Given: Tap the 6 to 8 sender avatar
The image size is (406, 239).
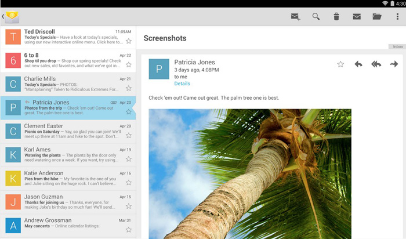Looking at the screenshot, I should click(x=13, y=60).
